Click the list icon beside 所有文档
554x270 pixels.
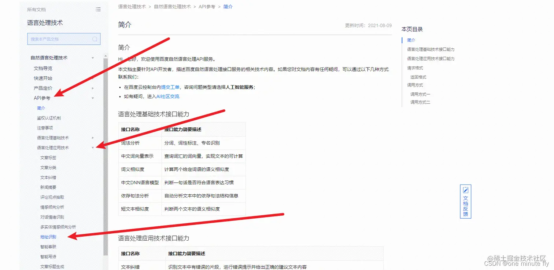pos(98,9)
